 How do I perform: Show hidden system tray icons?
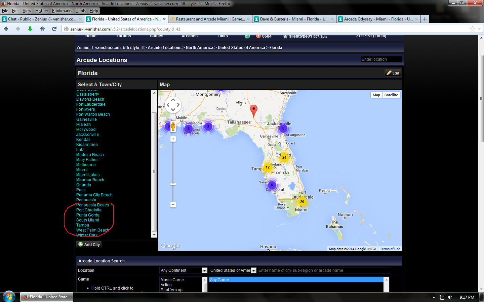434,297
